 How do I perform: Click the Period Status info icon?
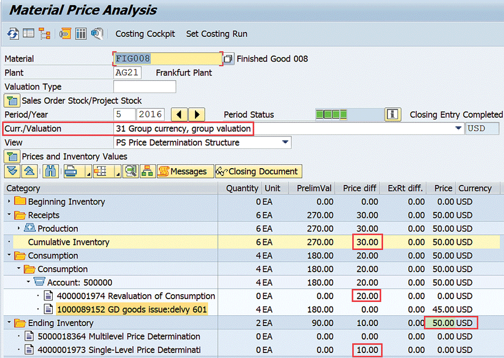coord(393,114)
